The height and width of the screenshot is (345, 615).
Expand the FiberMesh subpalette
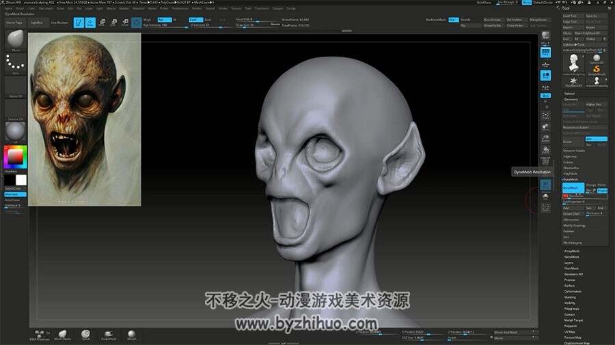(571, 269)
